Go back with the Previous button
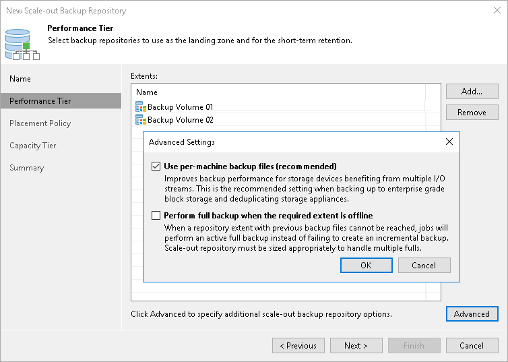Screen dimensions: 508x362 298,345
